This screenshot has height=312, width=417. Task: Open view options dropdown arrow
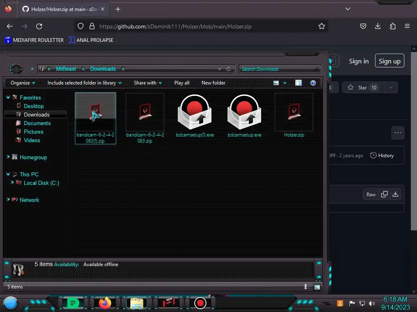[x=285, y=83]
